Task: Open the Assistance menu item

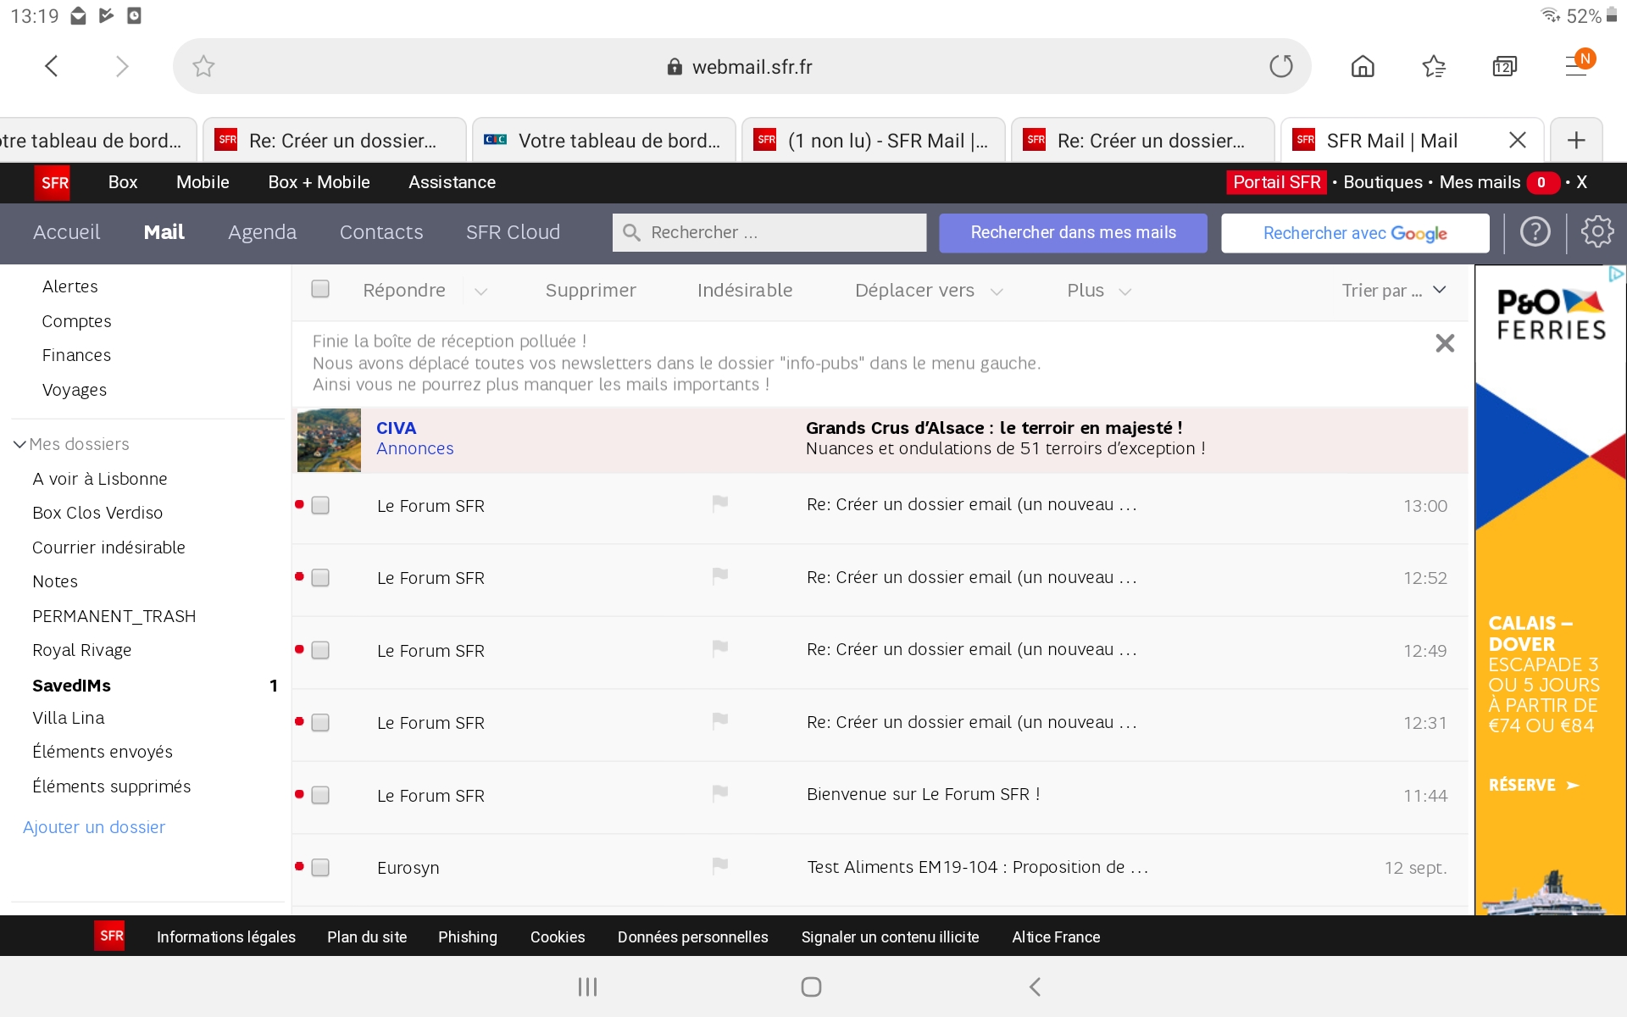Action: (452, 182)
